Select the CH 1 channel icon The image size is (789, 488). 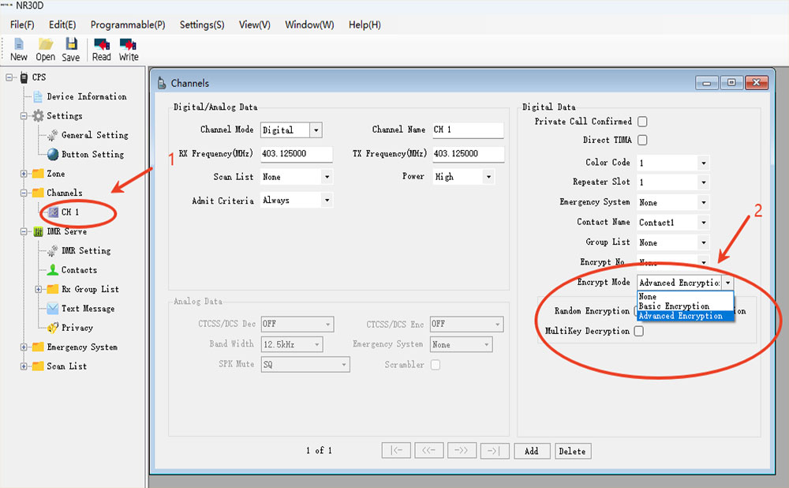click(54, 212)
